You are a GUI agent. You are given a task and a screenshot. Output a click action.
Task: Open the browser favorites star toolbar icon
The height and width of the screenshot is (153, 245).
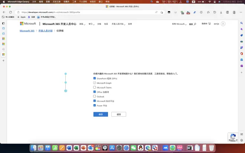click(208, 12)
